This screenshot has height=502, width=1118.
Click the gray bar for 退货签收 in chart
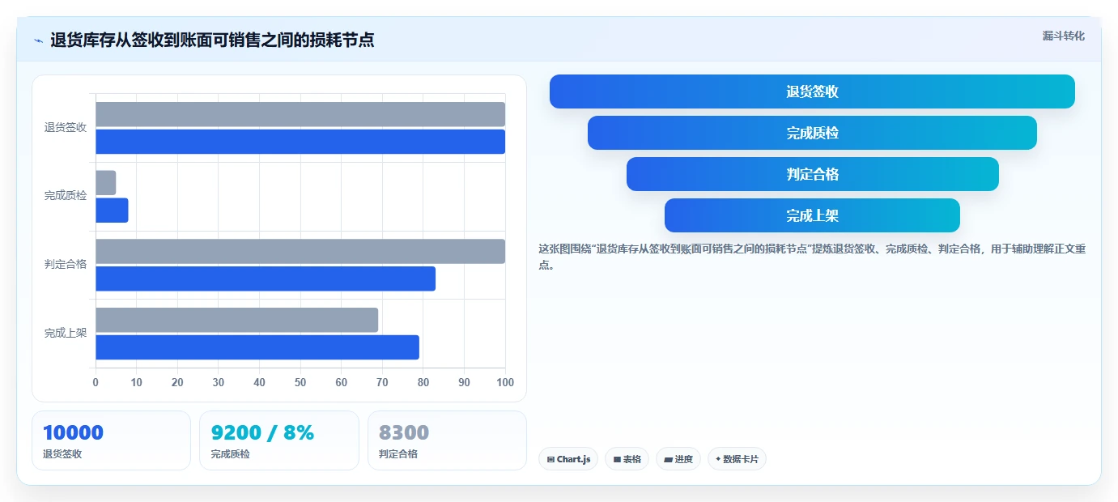[300, 114]
